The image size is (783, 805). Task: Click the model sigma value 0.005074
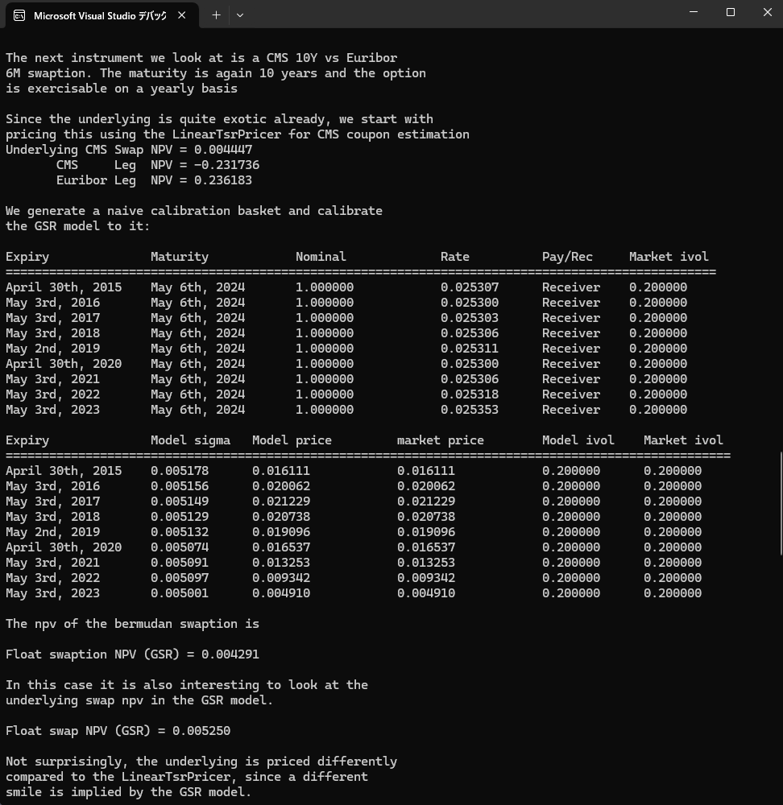pyautogui.click(x=180, y=547)
